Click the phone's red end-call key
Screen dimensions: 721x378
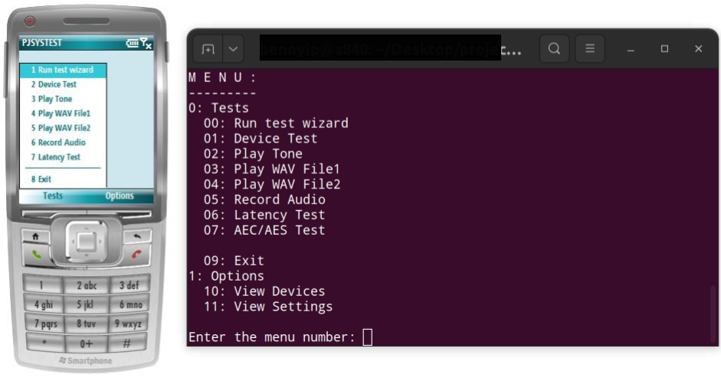[x=136, y=254]
